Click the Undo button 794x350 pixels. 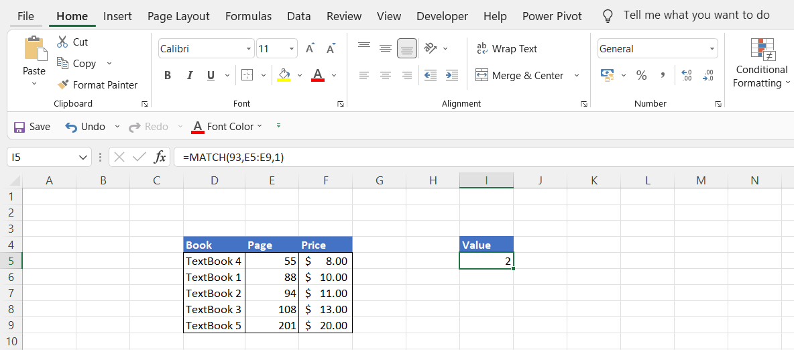point(85,127)
